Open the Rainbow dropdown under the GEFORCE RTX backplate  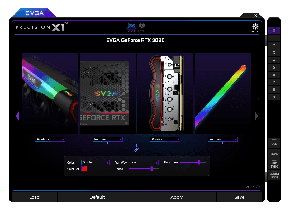point(107,139)
